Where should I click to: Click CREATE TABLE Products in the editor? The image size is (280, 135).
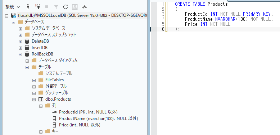(x=201, y=4)
